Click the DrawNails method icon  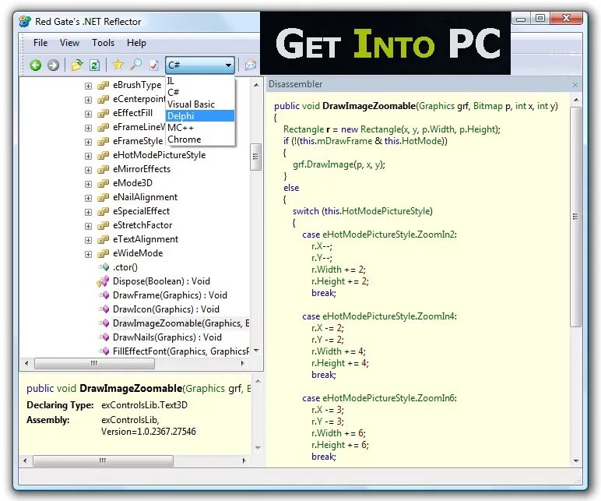point(104,337)
